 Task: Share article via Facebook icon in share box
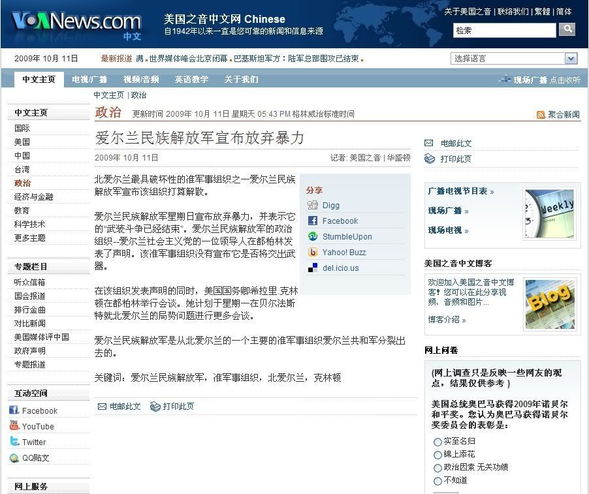pyautogui.click(x=313, y=221)
